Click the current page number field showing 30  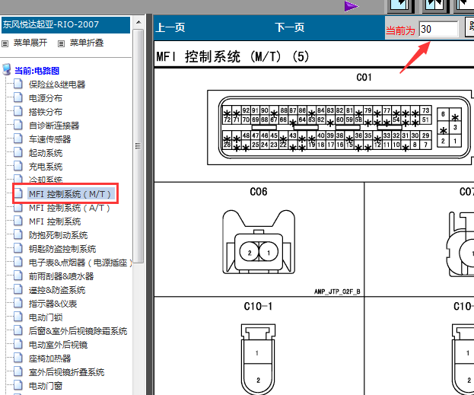tap(438, 29)
